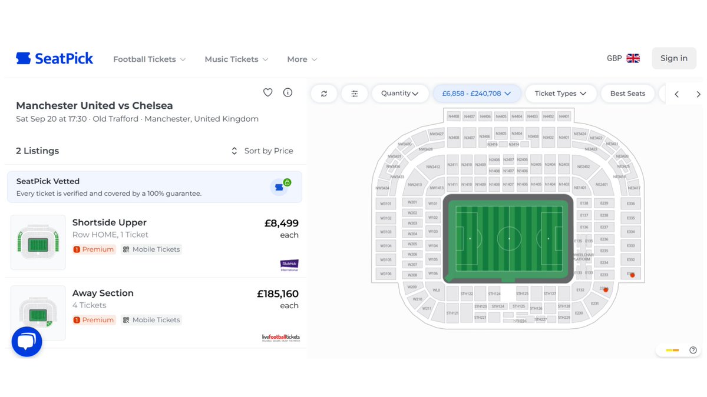The height and width of the screenshot is (397, 707).
Task: Open the blue chat support bubble
Action: click(x=27, y=341)
